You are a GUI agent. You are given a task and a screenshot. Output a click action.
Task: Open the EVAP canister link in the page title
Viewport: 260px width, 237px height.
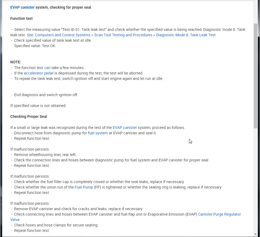(x=22, y=8)
